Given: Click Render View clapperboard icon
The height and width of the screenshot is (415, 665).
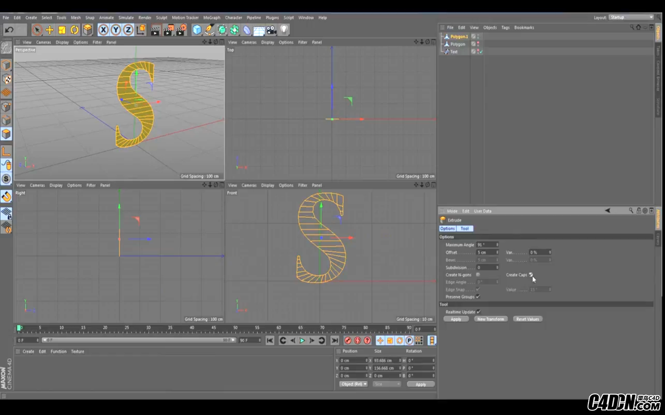Looking at the screenshot, I should pyautogui.click(x=156, y=30).
